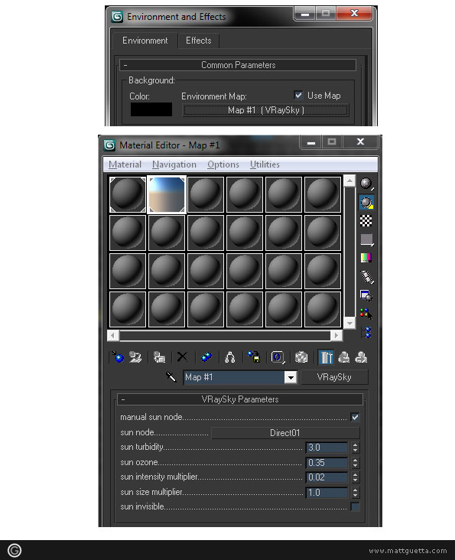Viewport: 455px width, 560px height.
Task: Click the Put to Library icon
Action: 254,357
